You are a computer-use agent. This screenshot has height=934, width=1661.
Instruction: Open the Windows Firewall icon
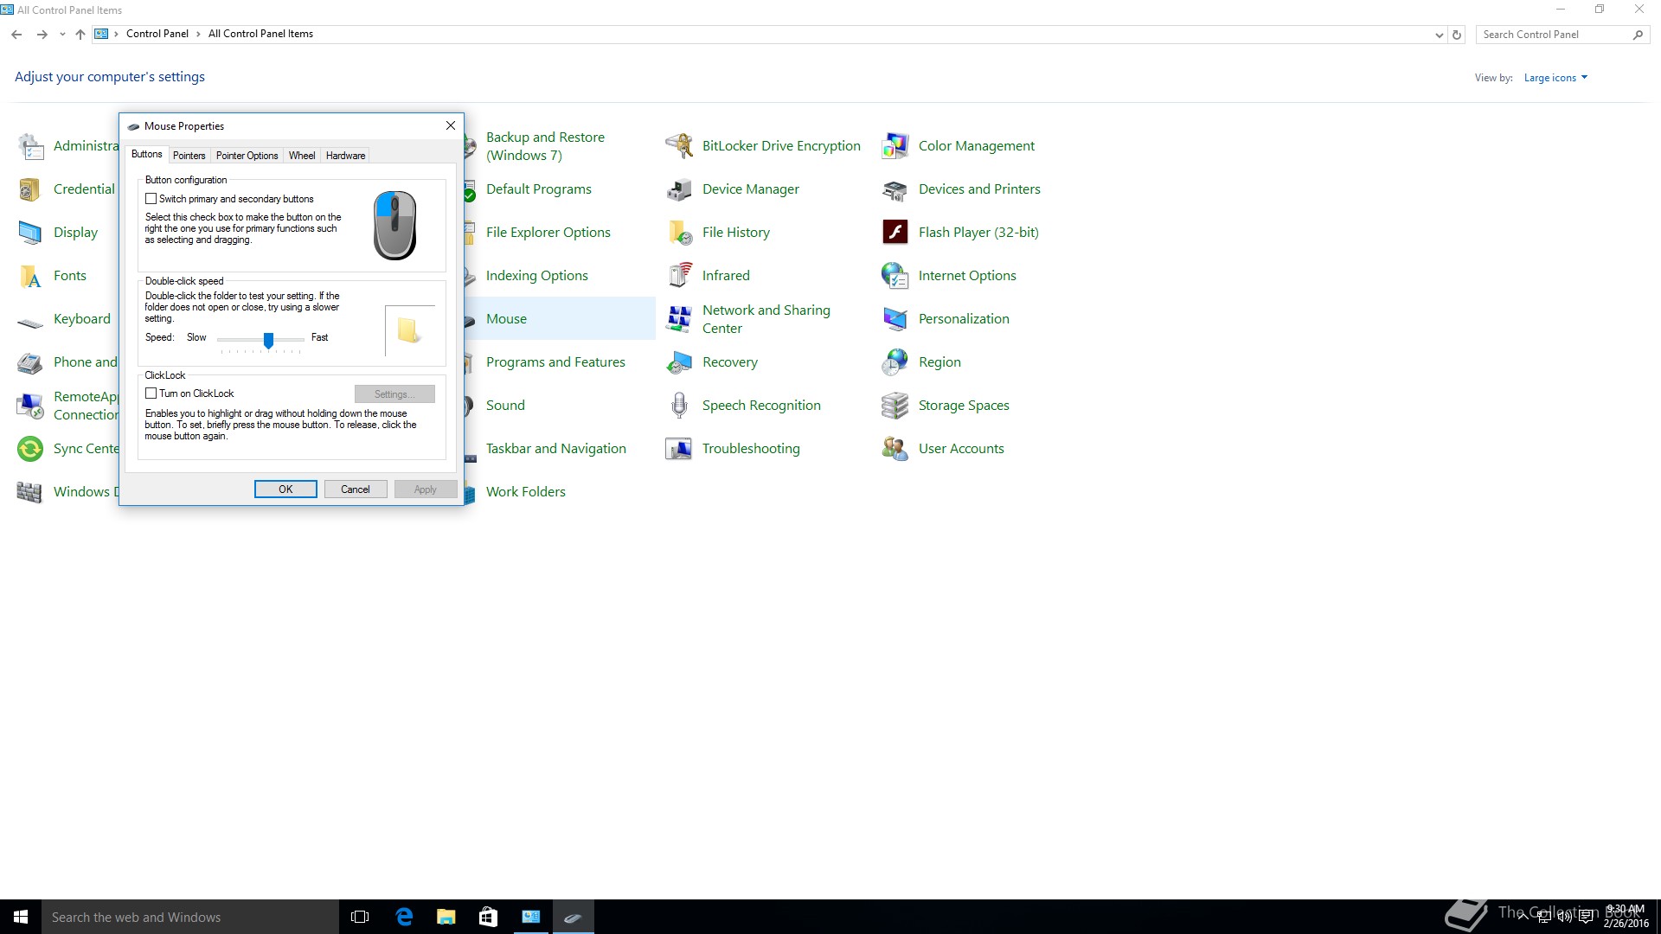tap(30, 492)
